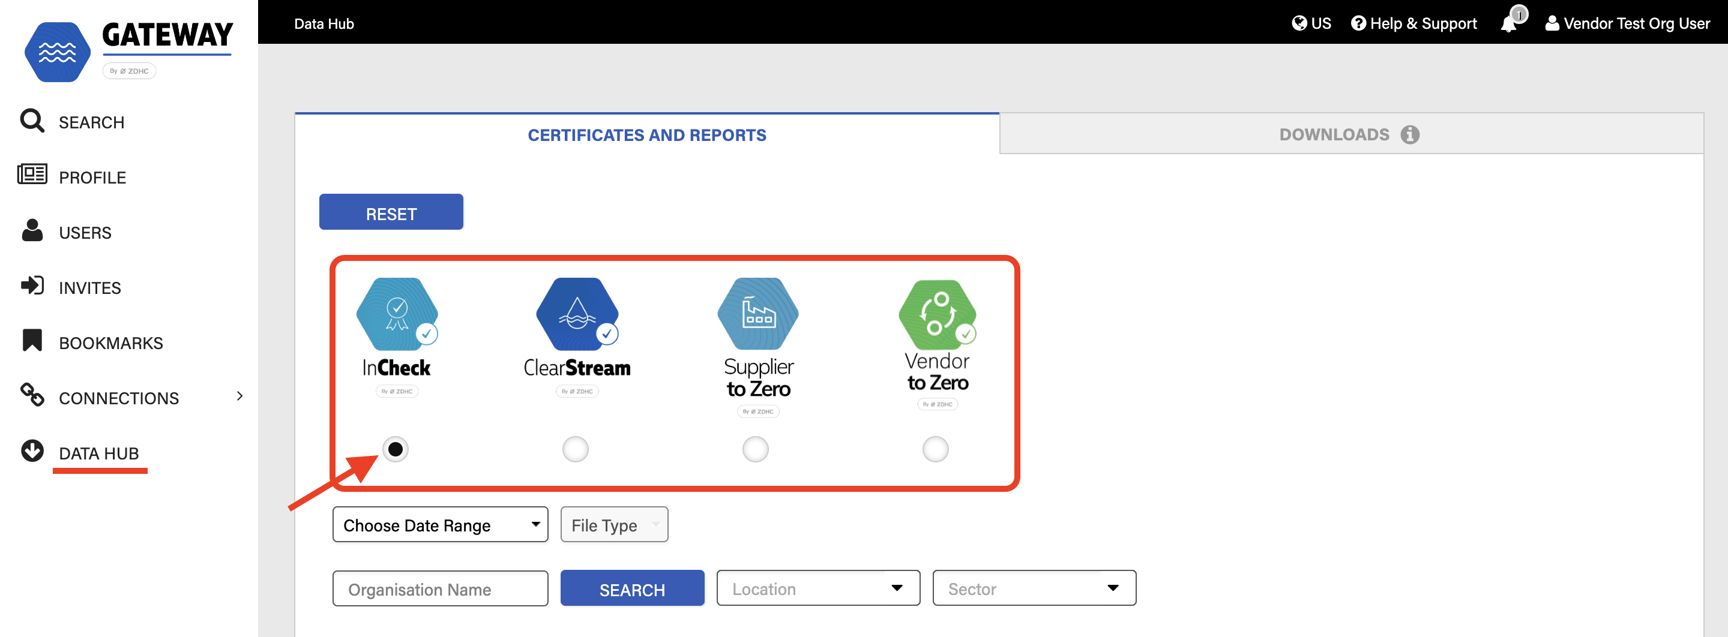Open DATA HUB in the sidebar
The height and width of the screenshot is (637, 1728).
pyautogui.click(x=98, y=453)
